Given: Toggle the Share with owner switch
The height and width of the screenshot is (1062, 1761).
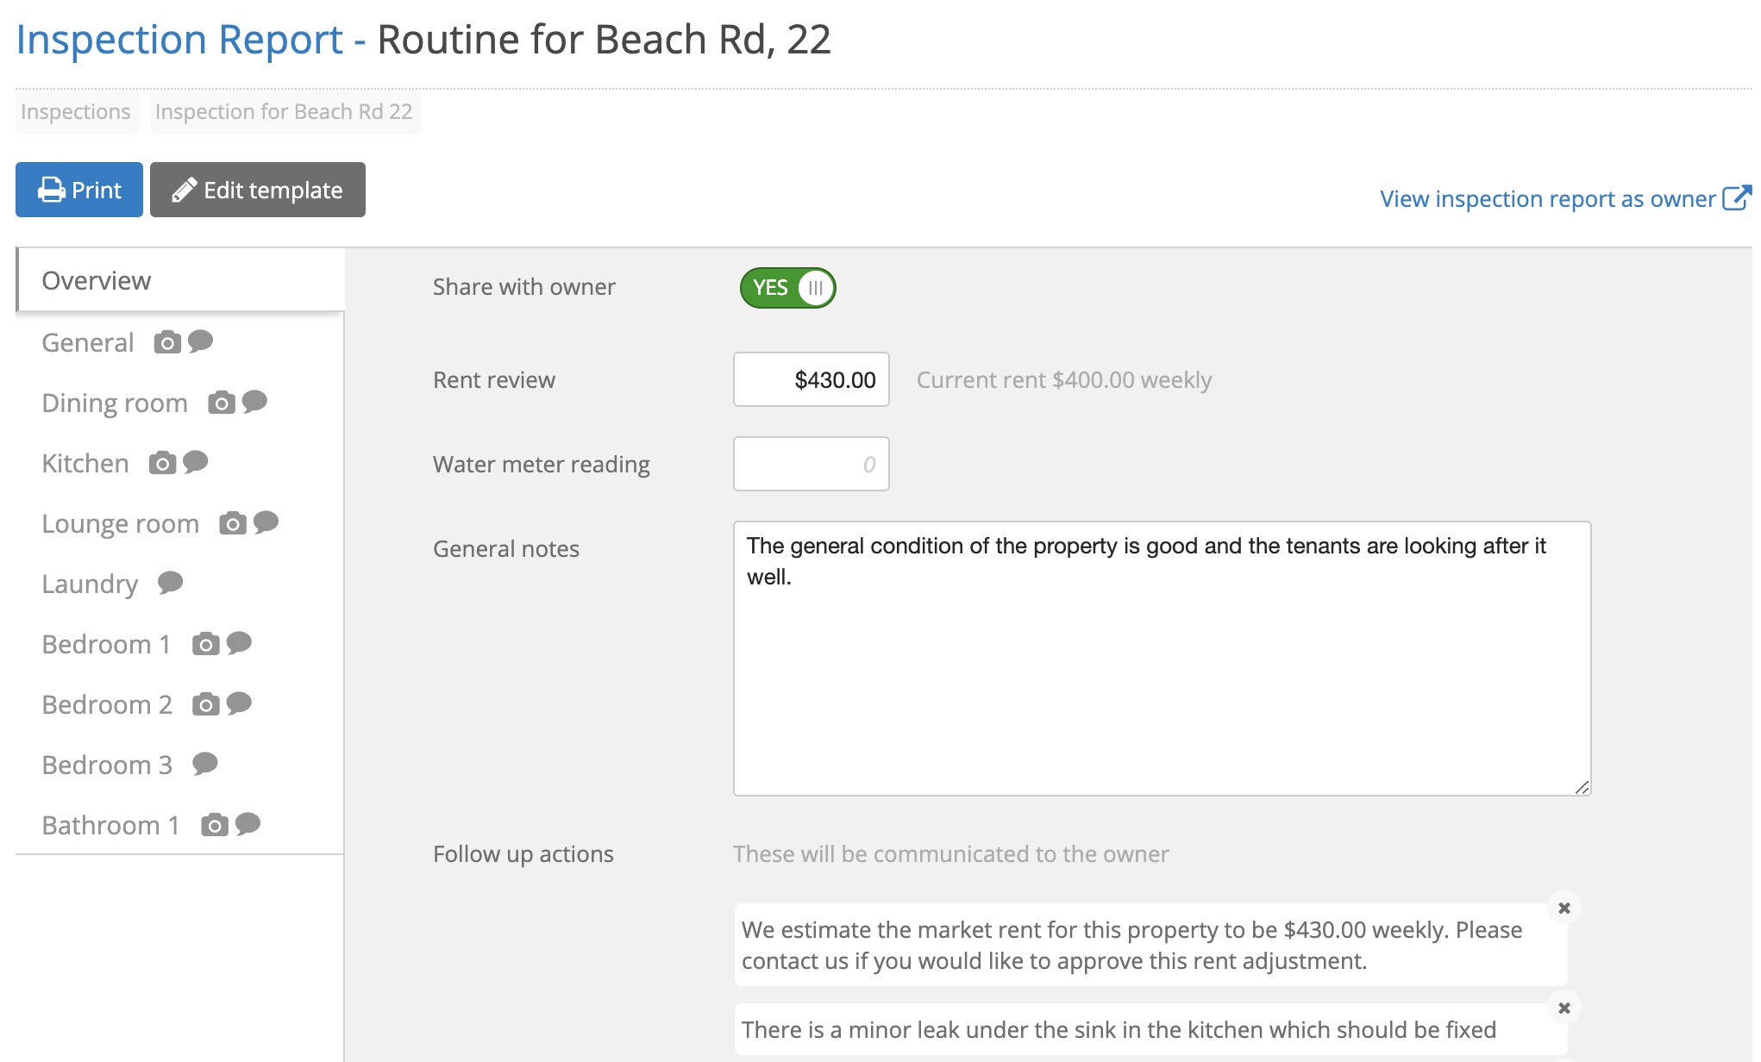Looking at the screenshot, I should pos(787,288).
